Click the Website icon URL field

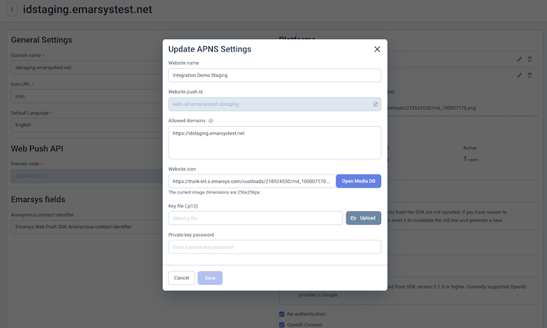pos(252,181)
